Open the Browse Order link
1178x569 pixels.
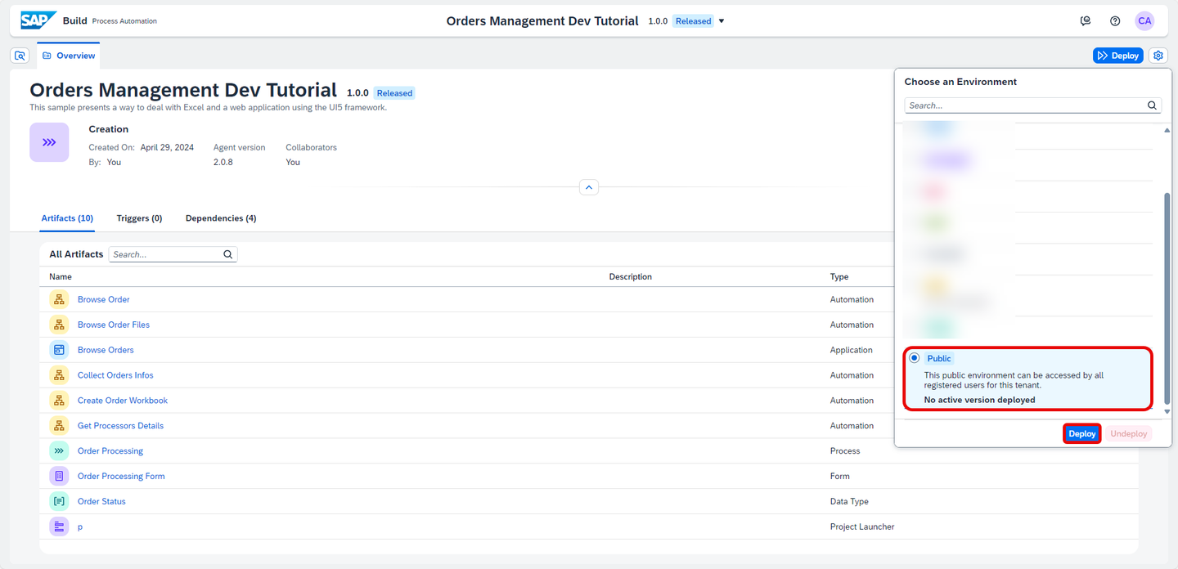pyautogui.click(x=104, y=299)
